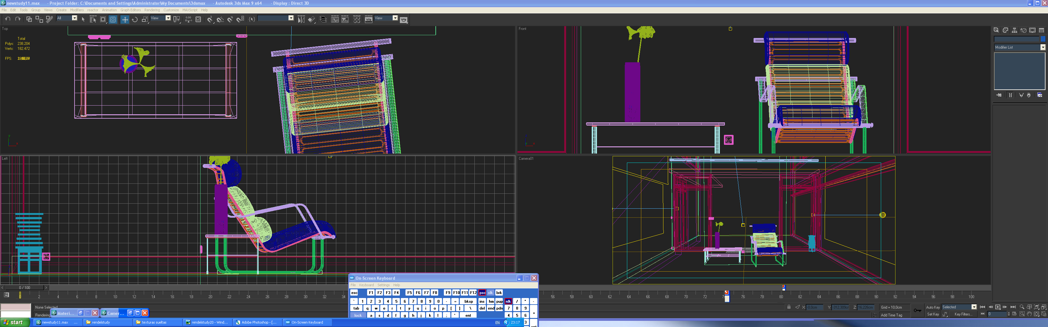Viewport: 1048px width, 327px height.
Task: Activate the Unlink Selection tool
Action: pos(39,19)
